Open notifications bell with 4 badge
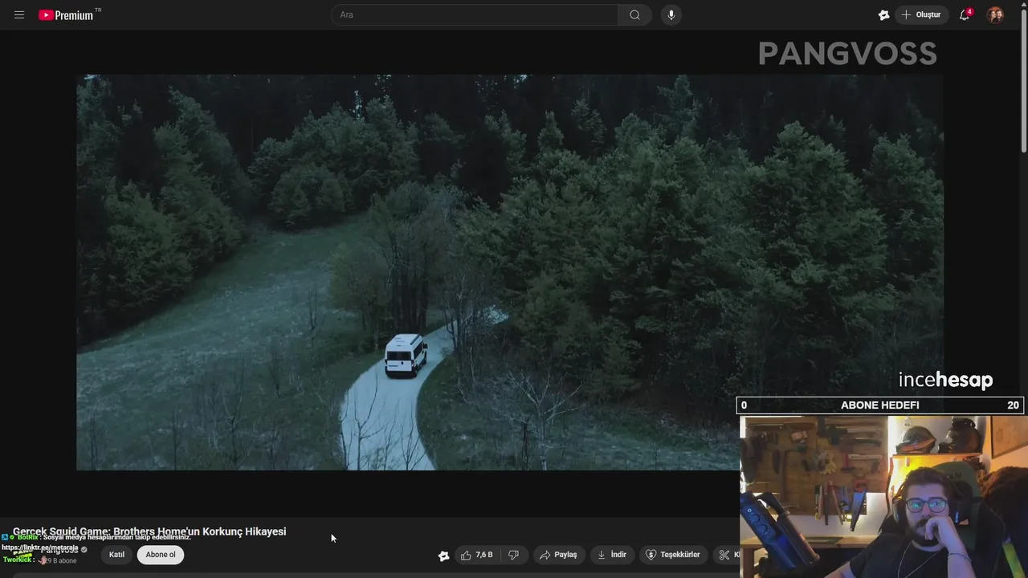 (x=965, y=14)
